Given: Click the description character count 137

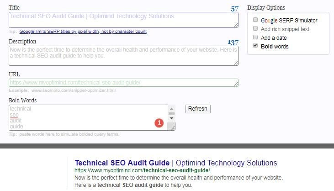Looking at the screenshot, I should click(233, 42).
